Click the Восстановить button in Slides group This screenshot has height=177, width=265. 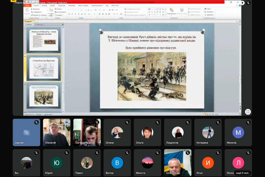coord(61,12)
